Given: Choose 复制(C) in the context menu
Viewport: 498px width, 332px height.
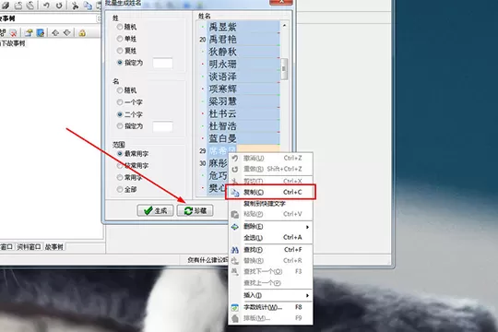Looking at the screenshot, I should (270, 192).
